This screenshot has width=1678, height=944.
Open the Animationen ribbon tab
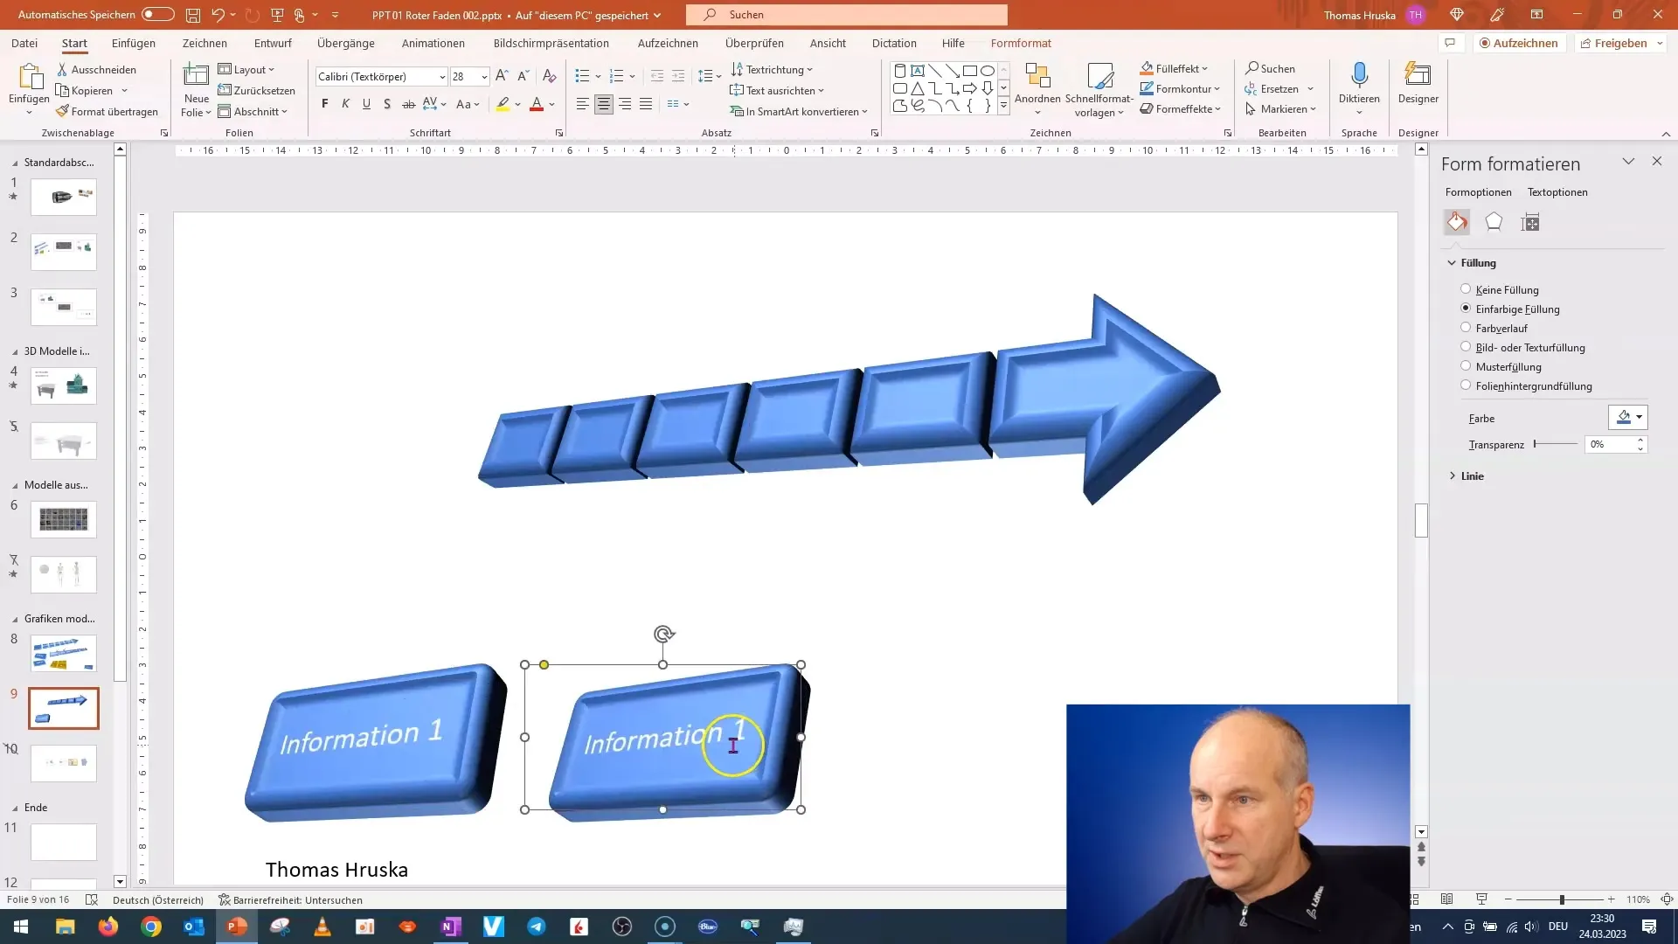point(433,43)
